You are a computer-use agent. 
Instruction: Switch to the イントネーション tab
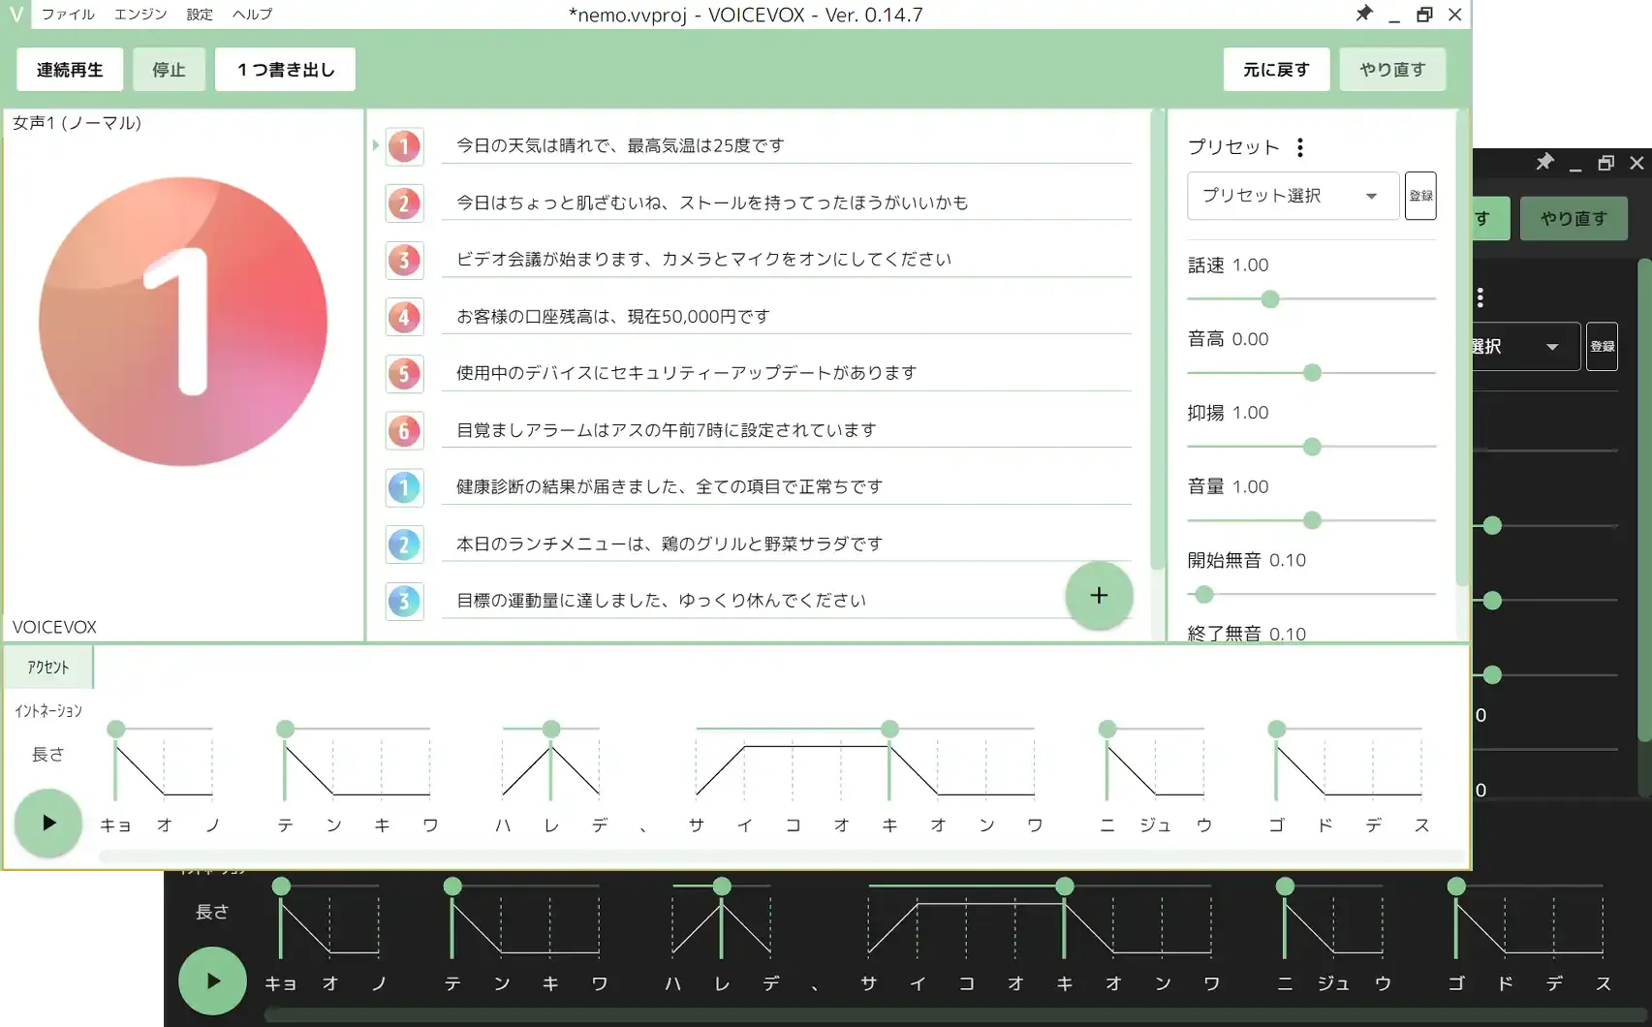click(47, 710)
